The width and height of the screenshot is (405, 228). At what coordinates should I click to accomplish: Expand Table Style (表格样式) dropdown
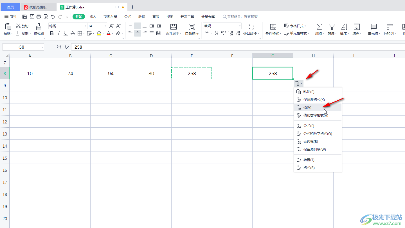(x=305, y=26)
